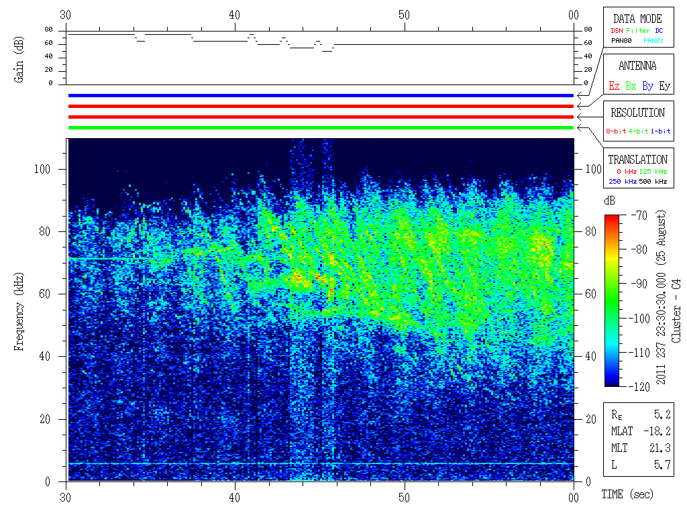Click the red 0 kHz translation label
The image size is (687, 515).
[x=627, y=171]
